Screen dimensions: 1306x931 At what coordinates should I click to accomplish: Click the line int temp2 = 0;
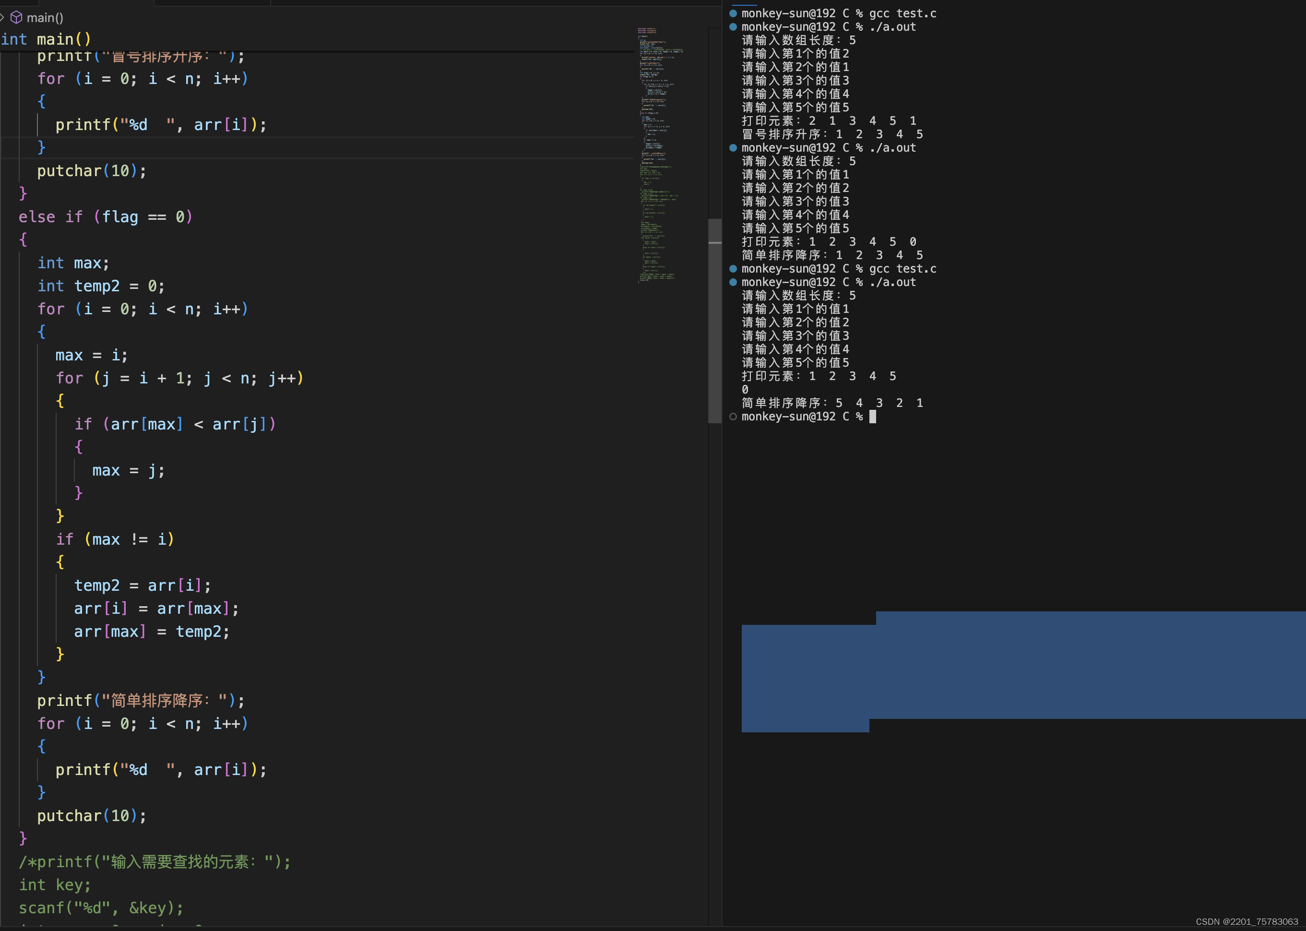101,286
